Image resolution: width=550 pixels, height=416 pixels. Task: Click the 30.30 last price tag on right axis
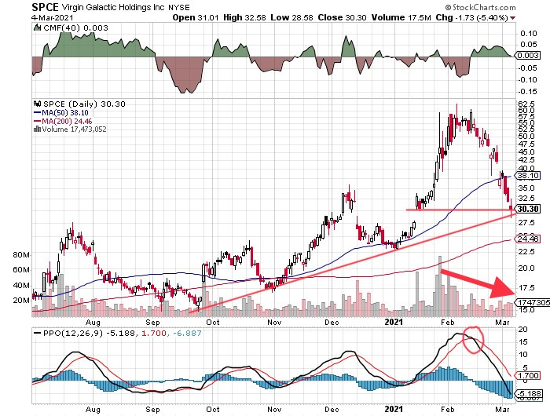point(528,209)
